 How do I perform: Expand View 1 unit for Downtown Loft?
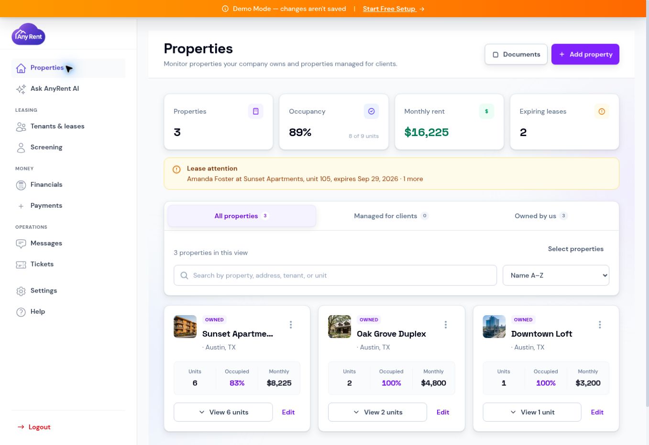click(x=532, y=412)
